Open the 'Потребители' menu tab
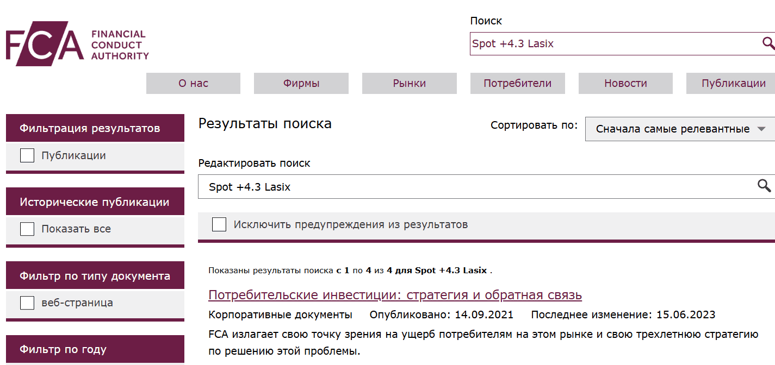Image resolution: width=775 pixels, height=365 pixels. pos(517,83)
